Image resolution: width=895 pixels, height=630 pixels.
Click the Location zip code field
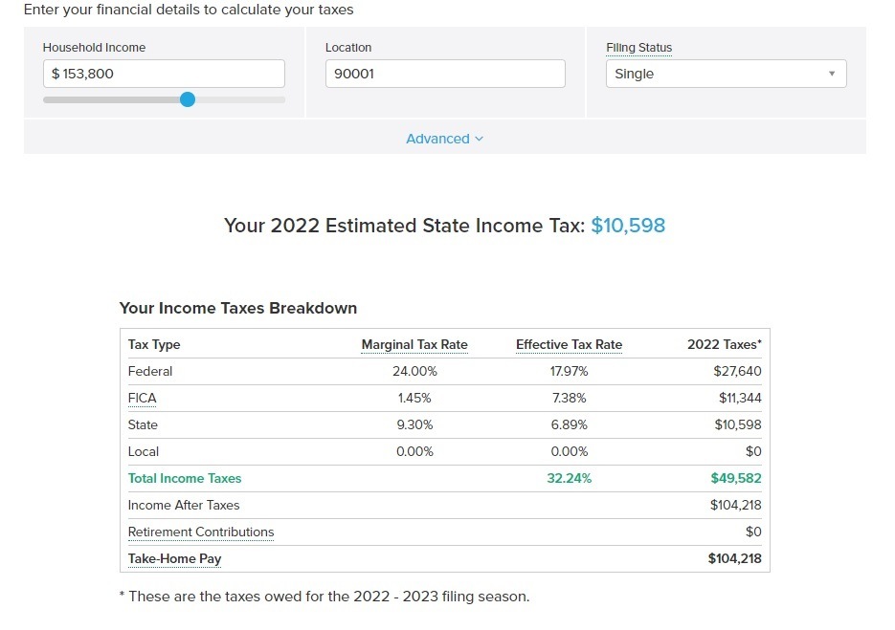[445, 74]
